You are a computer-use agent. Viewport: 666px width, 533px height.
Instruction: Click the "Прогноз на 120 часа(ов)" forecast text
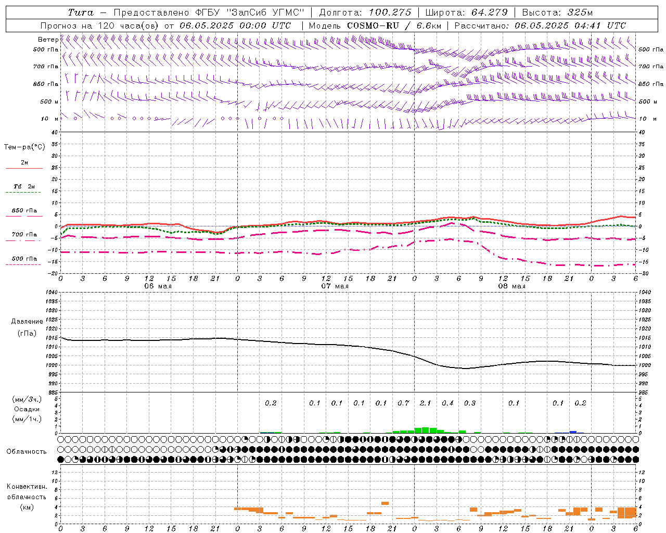(x=100, y=26)
